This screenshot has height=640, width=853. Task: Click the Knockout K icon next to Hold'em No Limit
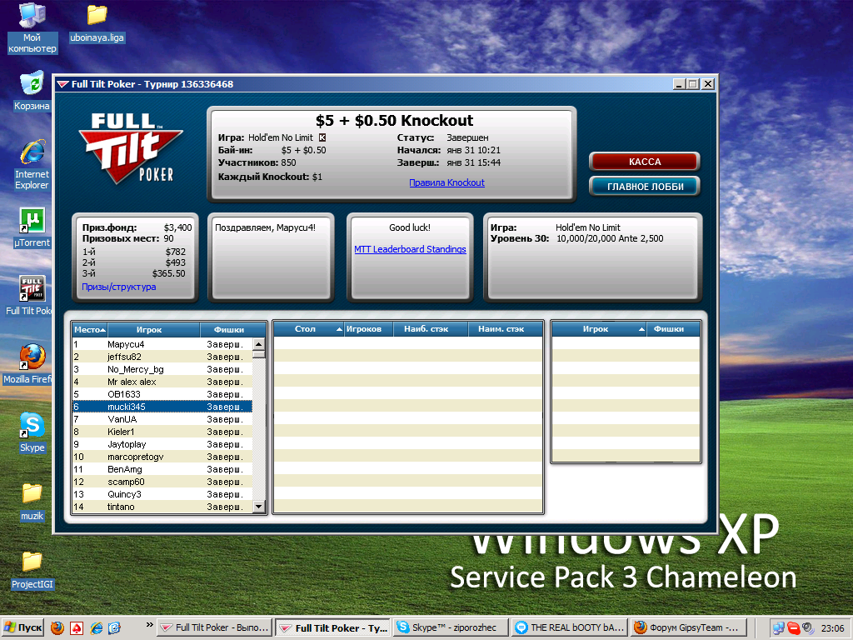(322, 137)
